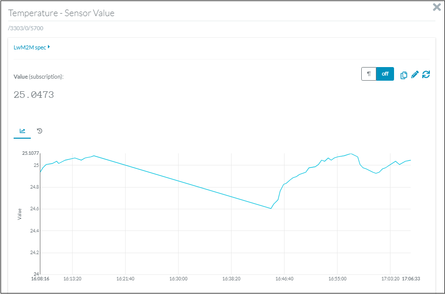The height and width of the screenshot is (294, 445).
Task: Click the pencil edit icon
Action: (415, 75)
